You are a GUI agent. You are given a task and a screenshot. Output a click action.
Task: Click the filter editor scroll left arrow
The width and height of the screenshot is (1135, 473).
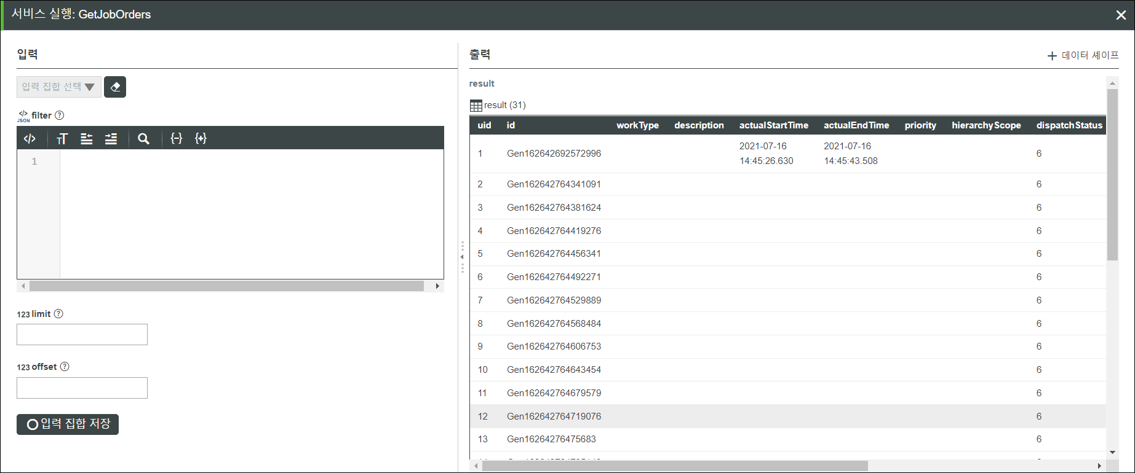point(23,286)
